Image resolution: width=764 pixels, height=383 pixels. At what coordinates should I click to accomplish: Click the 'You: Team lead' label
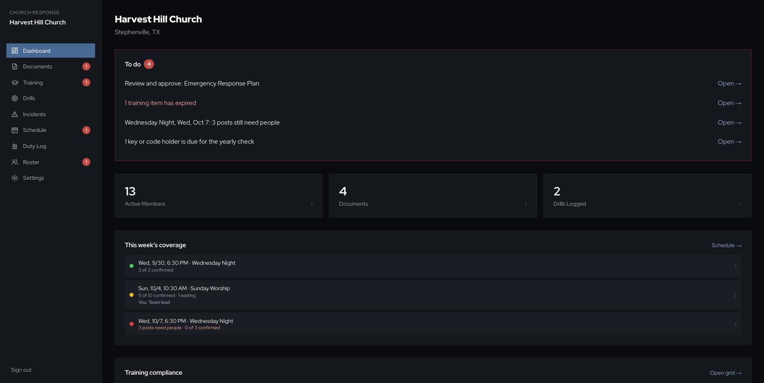154,302
